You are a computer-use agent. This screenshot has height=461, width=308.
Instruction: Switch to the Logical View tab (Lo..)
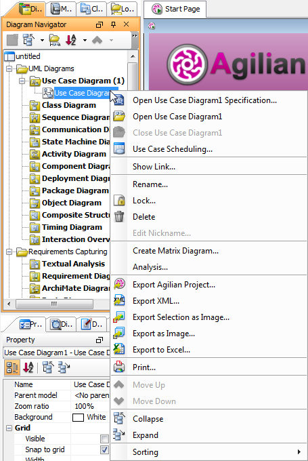click(x=123, y=9)
